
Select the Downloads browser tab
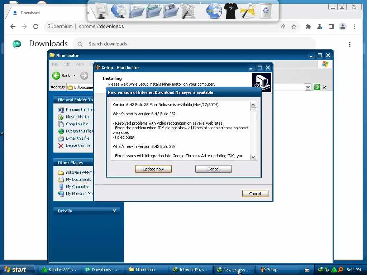point(47,13)
